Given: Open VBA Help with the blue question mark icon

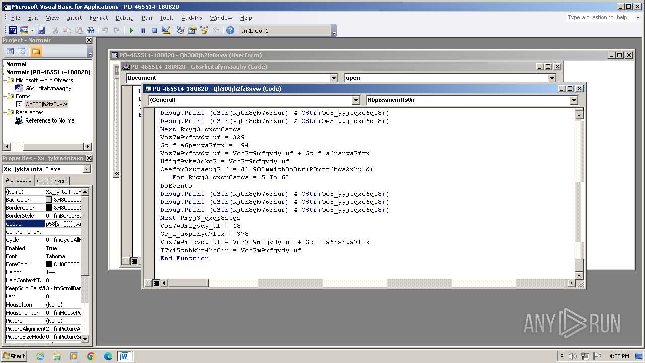Looking at the screenshot, I should click(230, 31).
